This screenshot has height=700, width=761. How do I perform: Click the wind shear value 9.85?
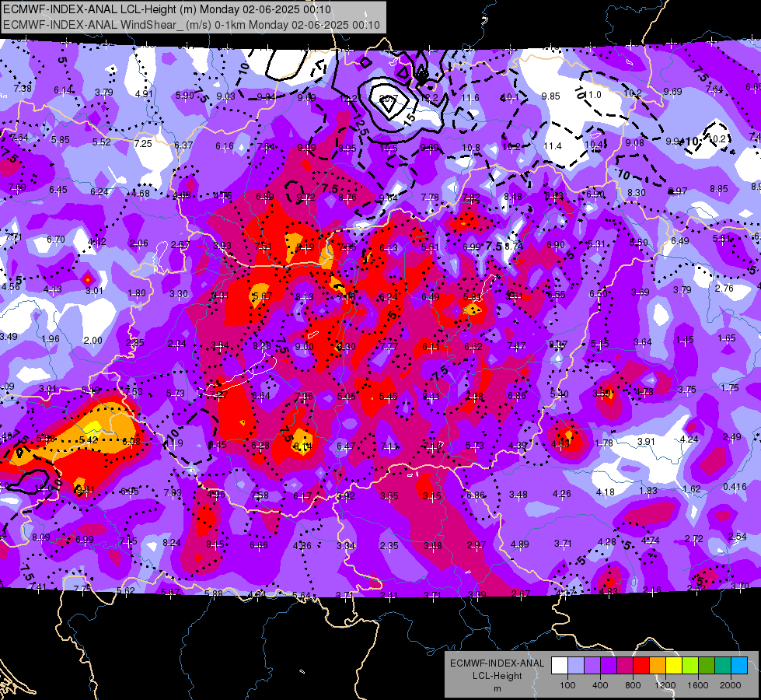click(x=551, y=96)
